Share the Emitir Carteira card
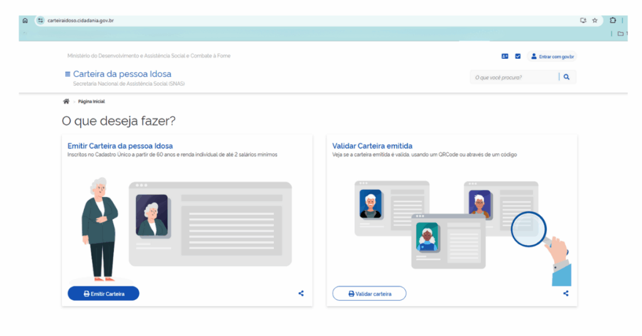 301,293
